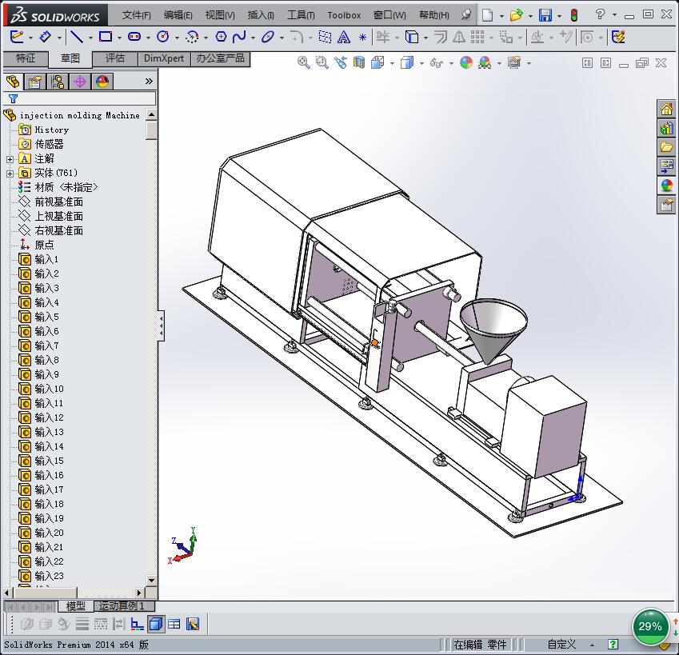Image resolution: width=679 pixels, height=655 pixels.
Task: Select the Point sketch tool
Action: pos(362,38)
